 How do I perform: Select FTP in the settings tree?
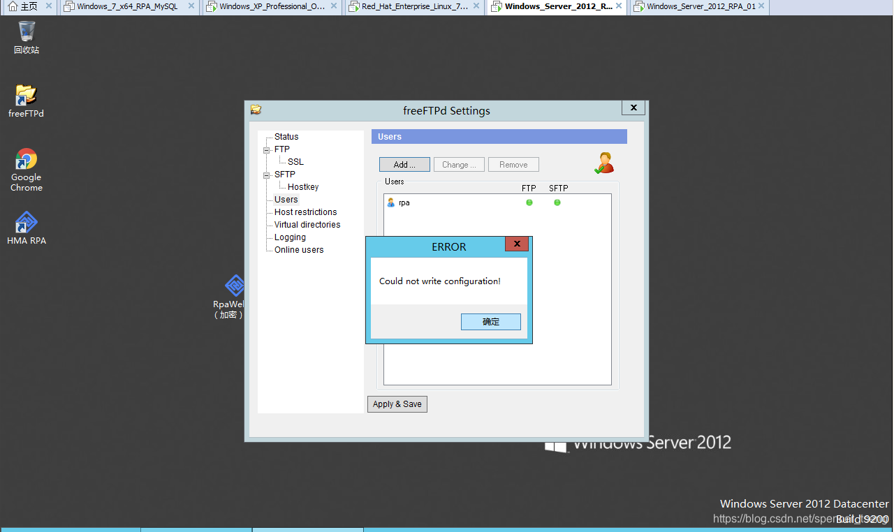tap(282, 149)
